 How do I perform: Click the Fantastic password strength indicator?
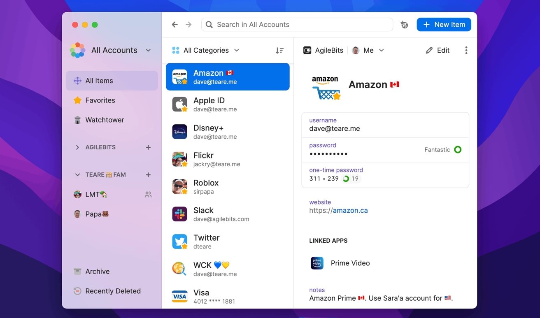point(443,150)
